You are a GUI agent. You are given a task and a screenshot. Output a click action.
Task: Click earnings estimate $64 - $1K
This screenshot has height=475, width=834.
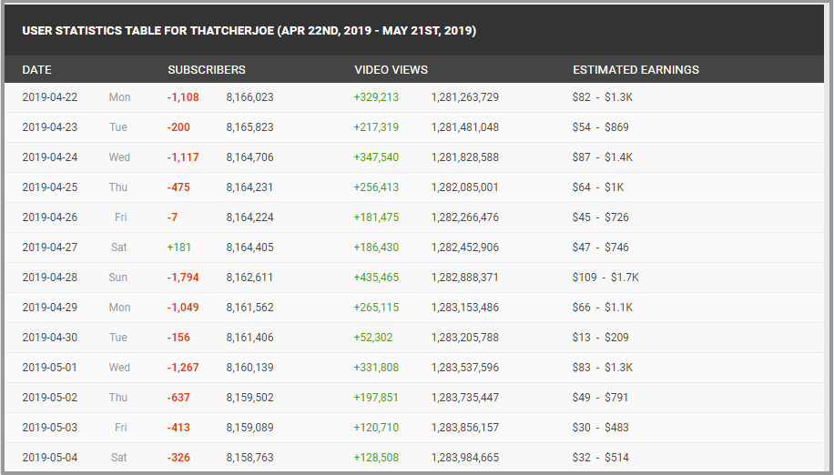[598, 187]
